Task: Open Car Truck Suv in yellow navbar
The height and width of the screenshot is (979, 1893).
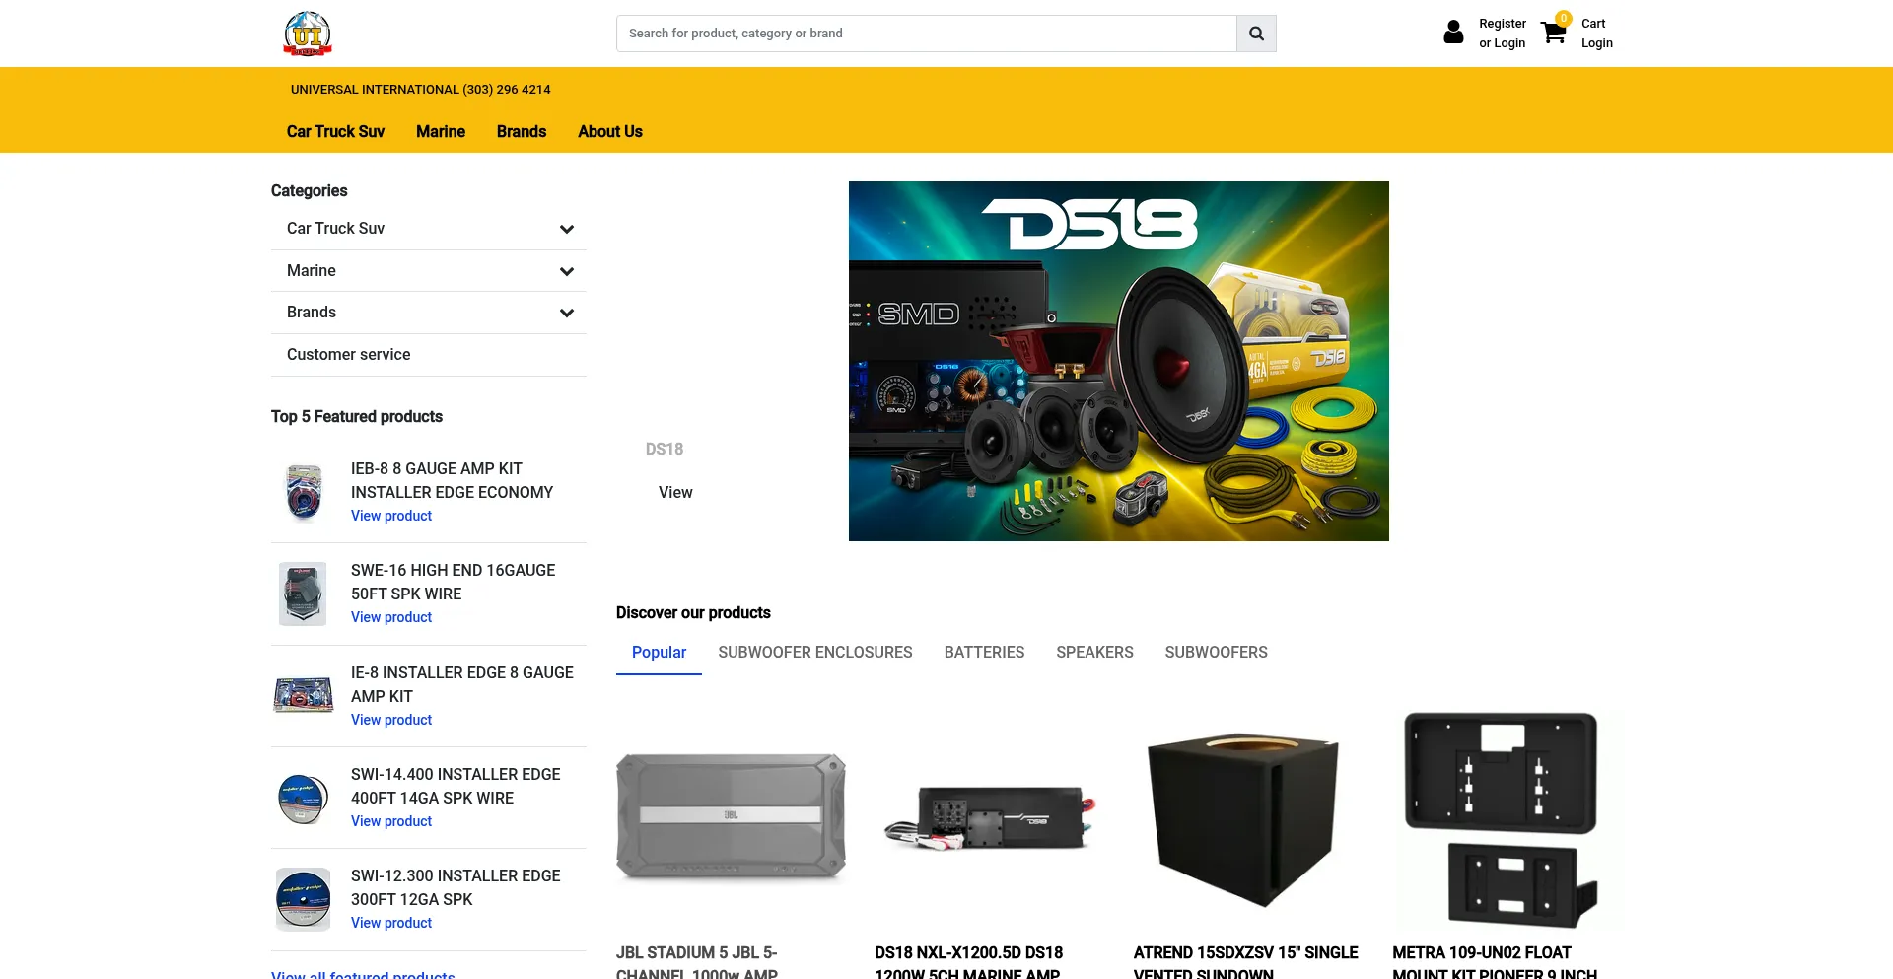Action: tap(335, 131)
